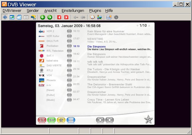Open the Einstellungen menu
192x135 pixels.
[73, 10]
